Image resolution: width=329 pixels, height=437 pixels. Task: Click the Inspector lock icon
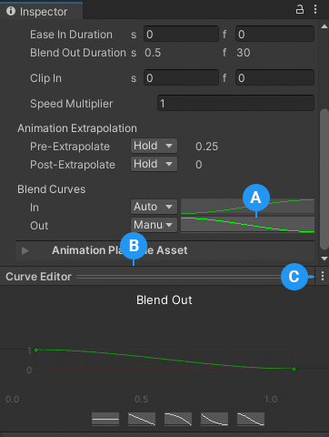pos(300,9)
